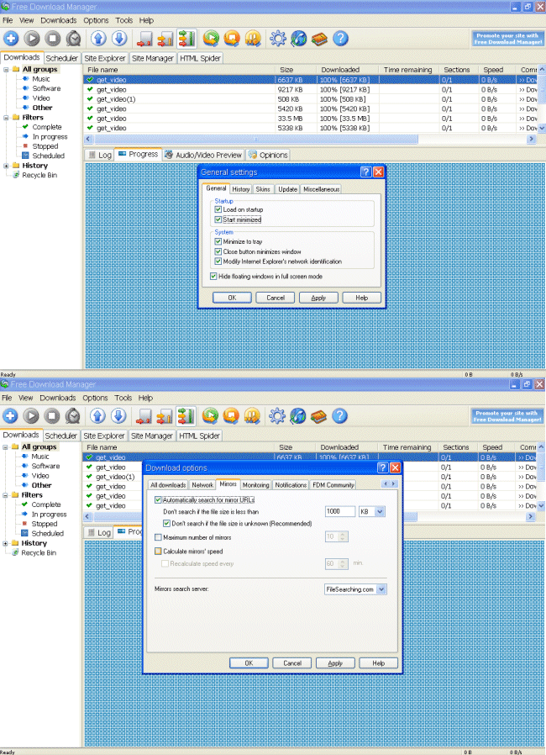Expand History tree node in upper window
The width and height of the screenshot is (546, 755).
point(6,166)
